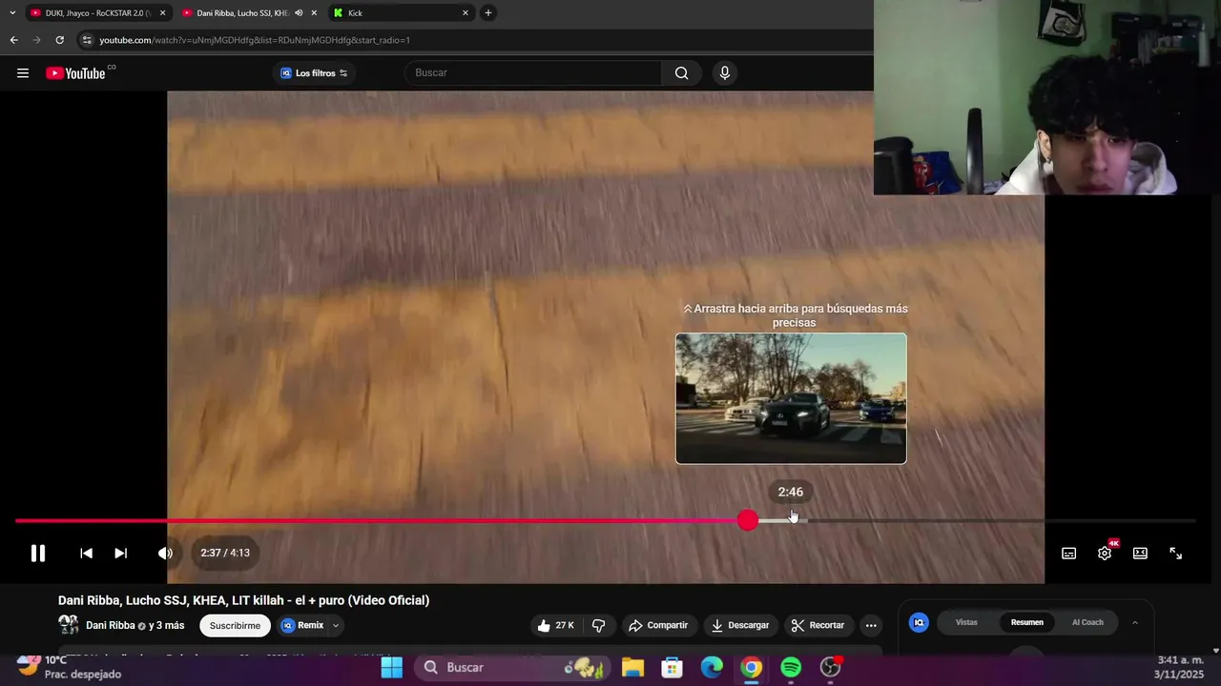Open File Explorer from the taskbar
The image size is (1221, 686).
coord(632,667)
